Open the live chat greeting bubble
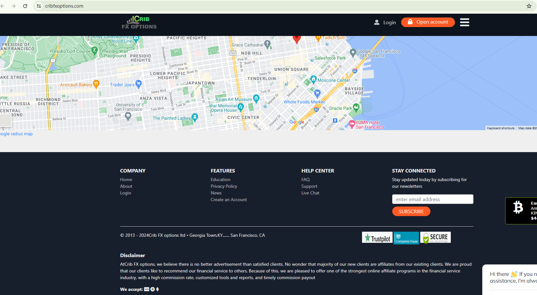Image resolution: width=537 pixels, height=295 pixels. (510, 280)
